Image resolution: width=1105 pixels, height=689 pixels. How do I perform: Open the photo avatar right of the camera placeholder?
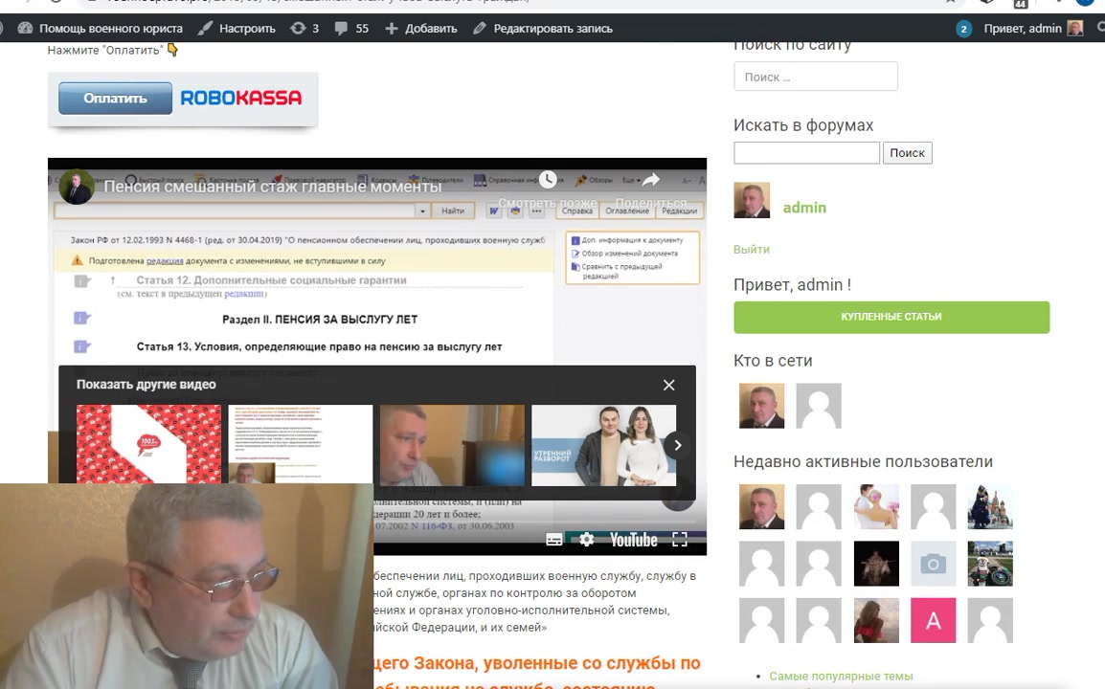[990, 564]
